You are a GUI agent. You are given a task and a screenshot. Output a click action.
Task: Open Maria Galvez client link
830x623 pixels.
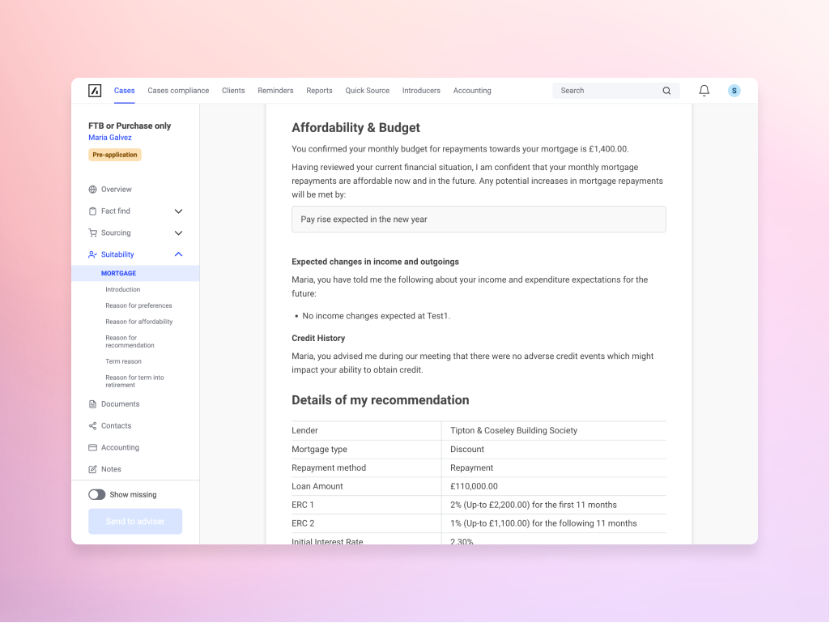pyautogui.click(x=110, y=138)
